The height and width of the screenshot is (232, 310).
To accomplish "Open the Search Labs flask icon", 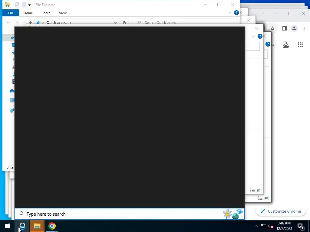I will 286,45.
